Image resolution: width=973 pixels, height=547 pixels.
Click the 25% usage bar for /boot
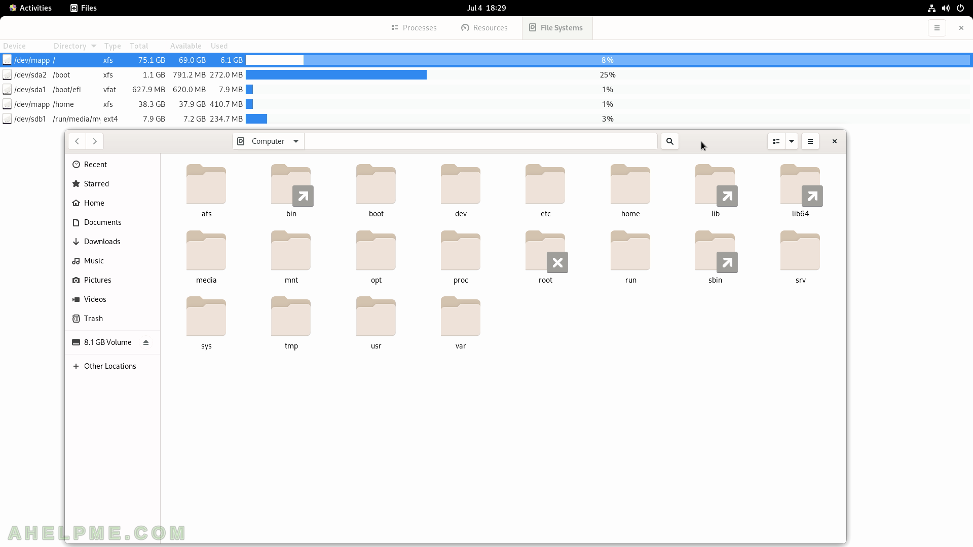608,75
